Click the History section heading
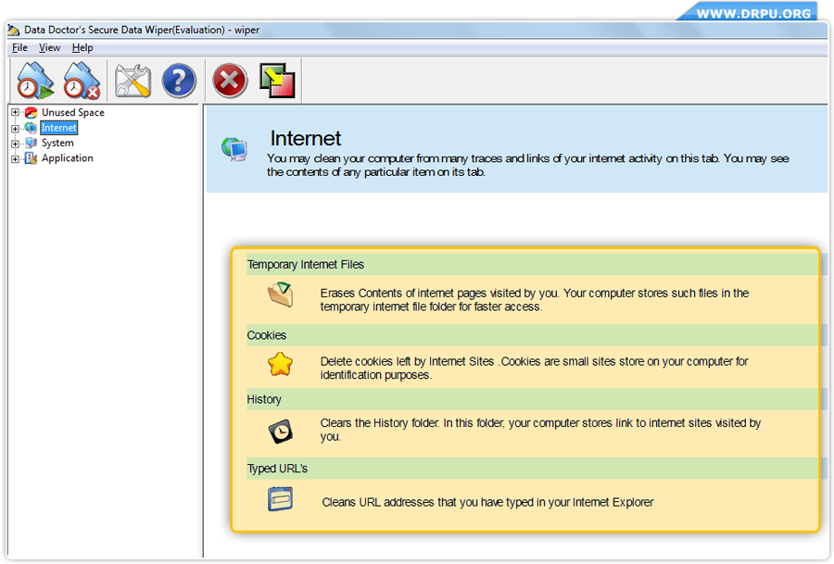 264,400
